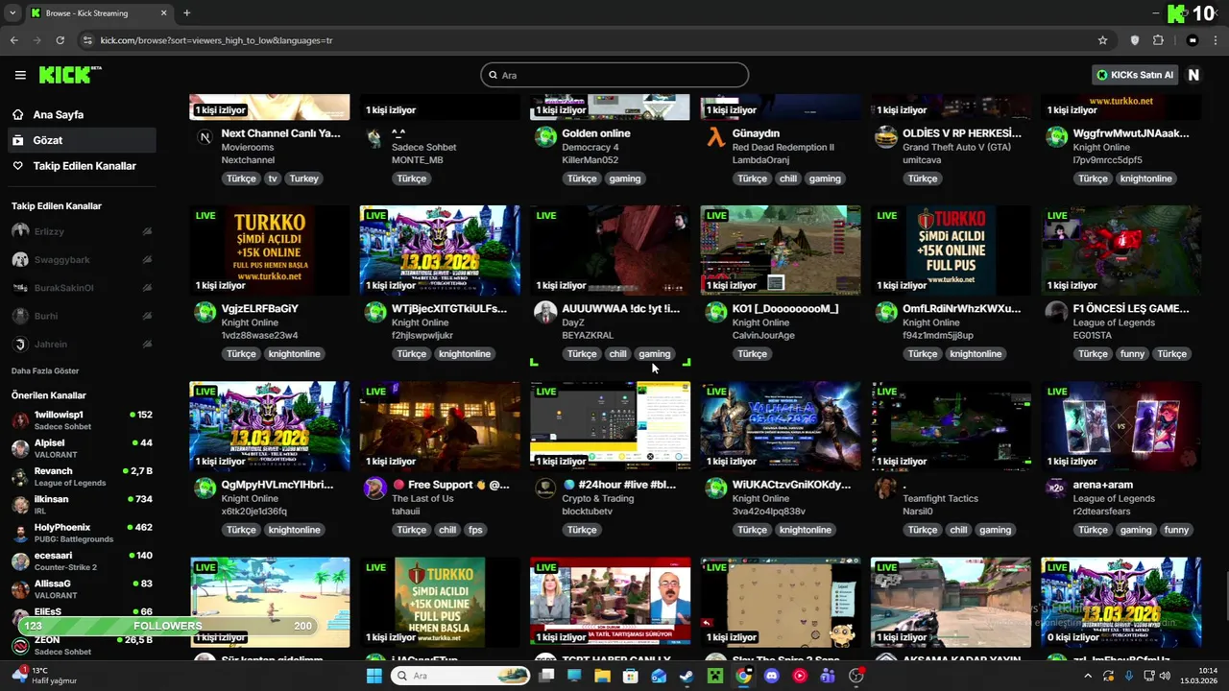Click the Chrome address bar URL
Viewport: 1229px width, 691px height.
pos(216,40)
